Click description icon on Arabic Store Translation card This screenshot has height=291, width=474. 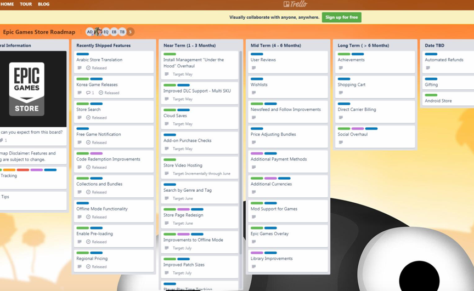80,68
